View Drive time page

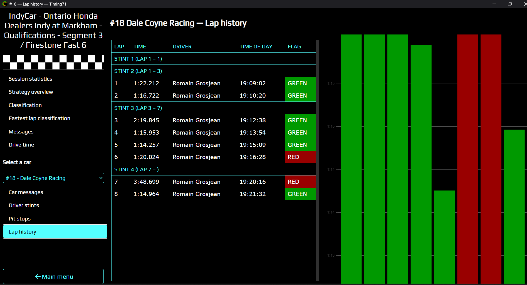[x=21, y=145]
